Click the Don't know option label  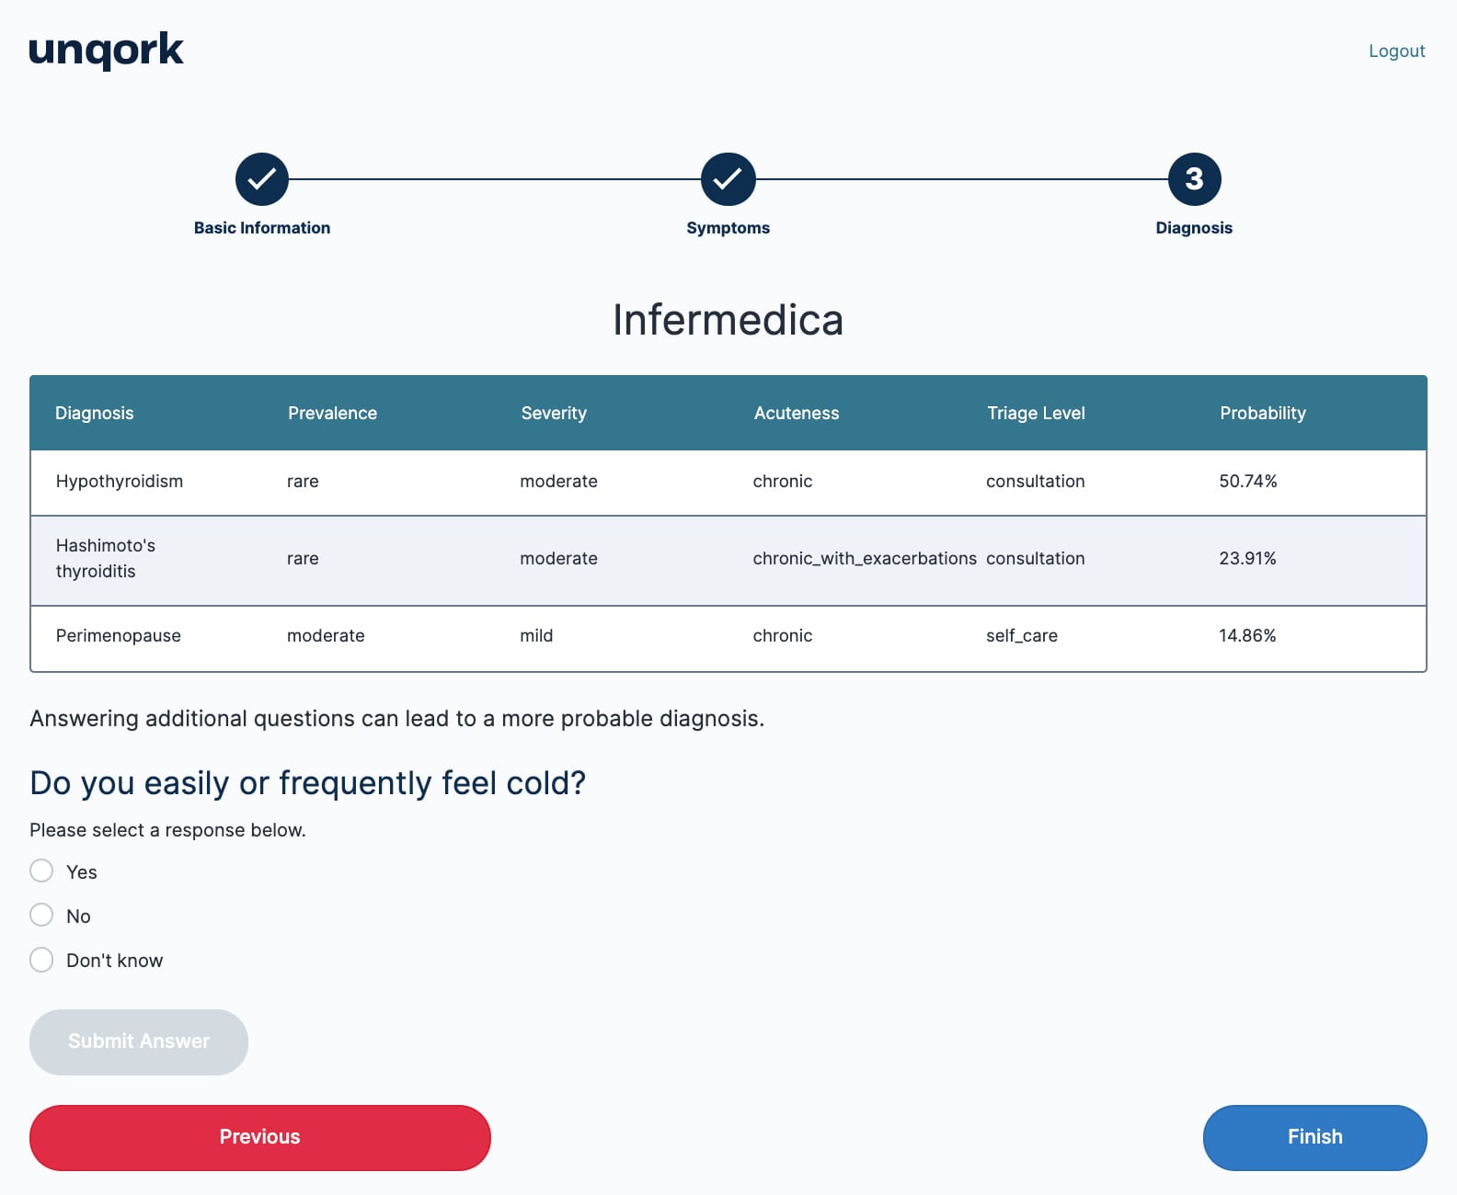(115, 961)
